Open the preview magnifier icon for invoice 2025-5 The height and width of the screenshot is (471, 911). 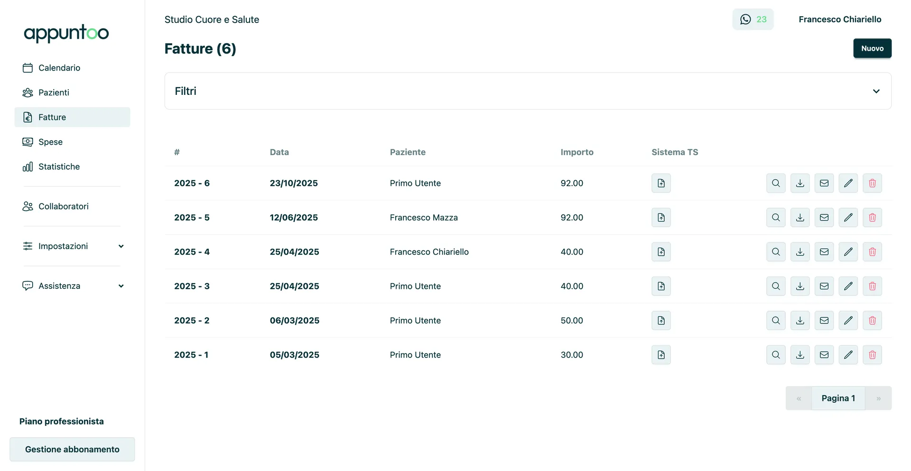(x=776, y=217)
